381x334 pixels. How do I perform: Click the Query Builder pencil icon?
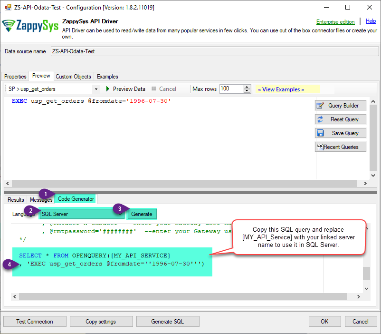[x=320, y=106]
